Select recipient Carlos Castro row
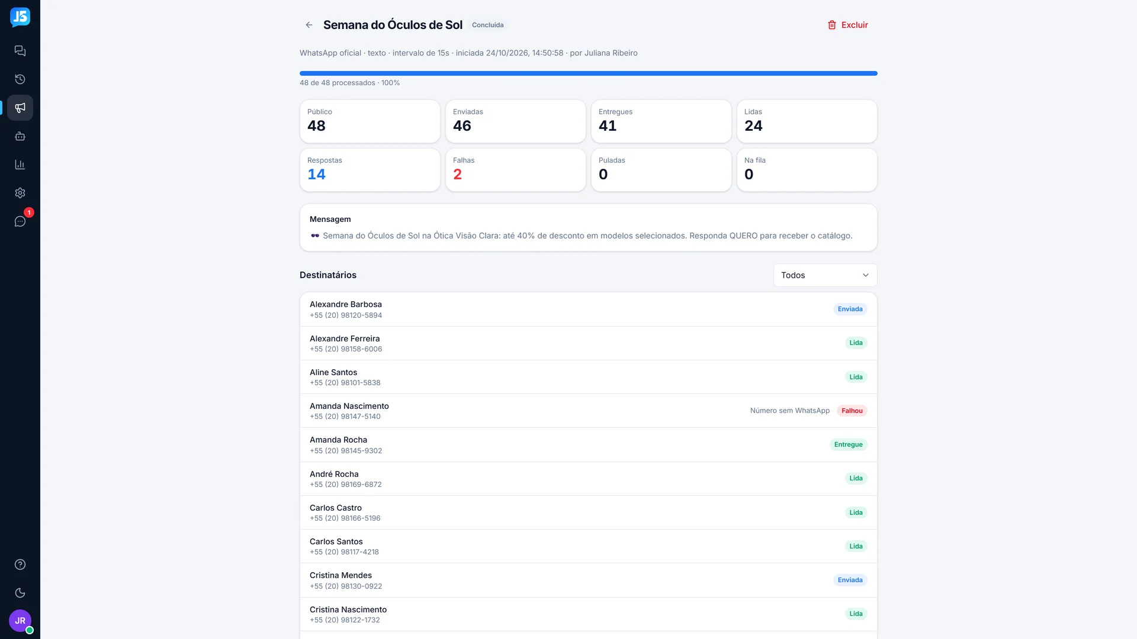The image size is (1137, 639). pyautogui.click(x=588, y=512)
